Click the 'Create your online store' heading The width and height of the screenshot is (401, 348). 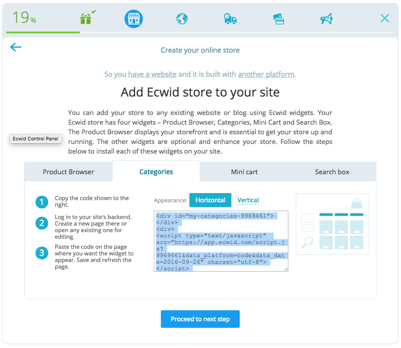point(200,50)
